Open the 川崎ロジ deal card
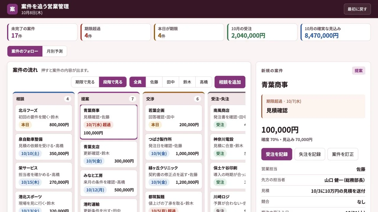The image size is (378, 212). [x=228, y=202]
